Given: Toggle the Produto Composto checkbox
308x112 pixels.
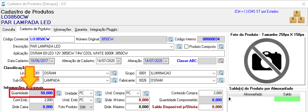Looking at the screenshot, I should click(187, 47).
